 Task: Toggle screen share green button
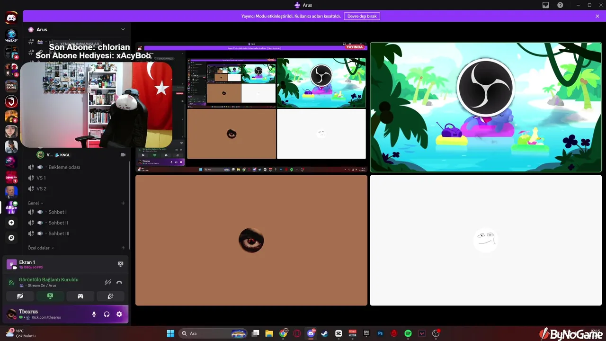point(50,296)
